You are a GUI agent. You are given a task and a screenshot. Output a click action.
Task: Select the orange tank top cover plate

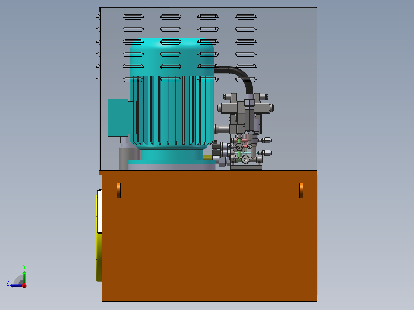(x=208, y=173)
